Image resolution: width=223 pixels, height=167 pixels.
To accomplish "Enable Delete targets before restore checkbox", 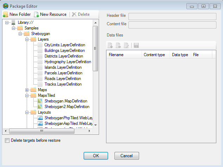I will 7,140.
